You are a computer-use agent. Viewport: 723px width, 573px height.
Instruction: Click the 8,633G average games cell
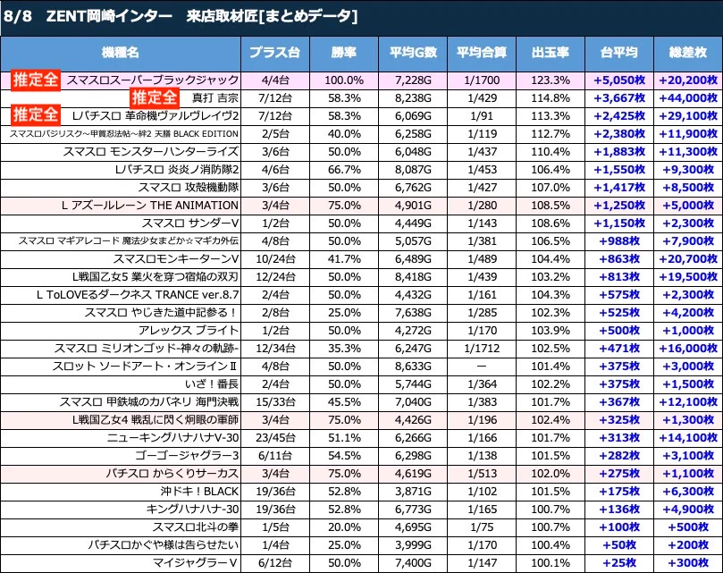pos(413,367)
